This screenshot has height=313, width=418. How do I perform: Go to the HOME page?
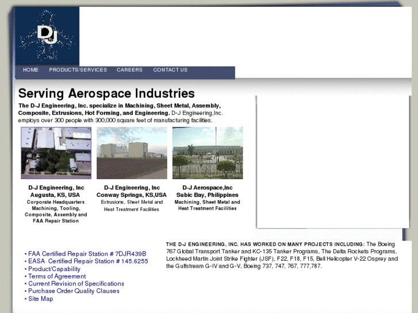click(30, 70)
